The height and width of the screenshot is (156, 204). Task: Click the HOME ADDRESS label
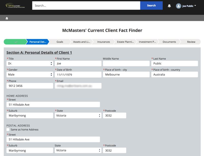pyautogui.click(x=17, y=96)
